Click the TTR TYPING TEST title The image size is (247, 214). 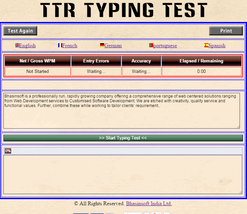pyautogui.click(x=124, y=10)
